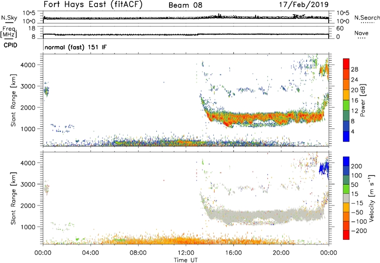Viewport: 380px width, 263px height.
Task: Click the '200' velocity colorbar tick label
Action: click(x=357, y=166)
